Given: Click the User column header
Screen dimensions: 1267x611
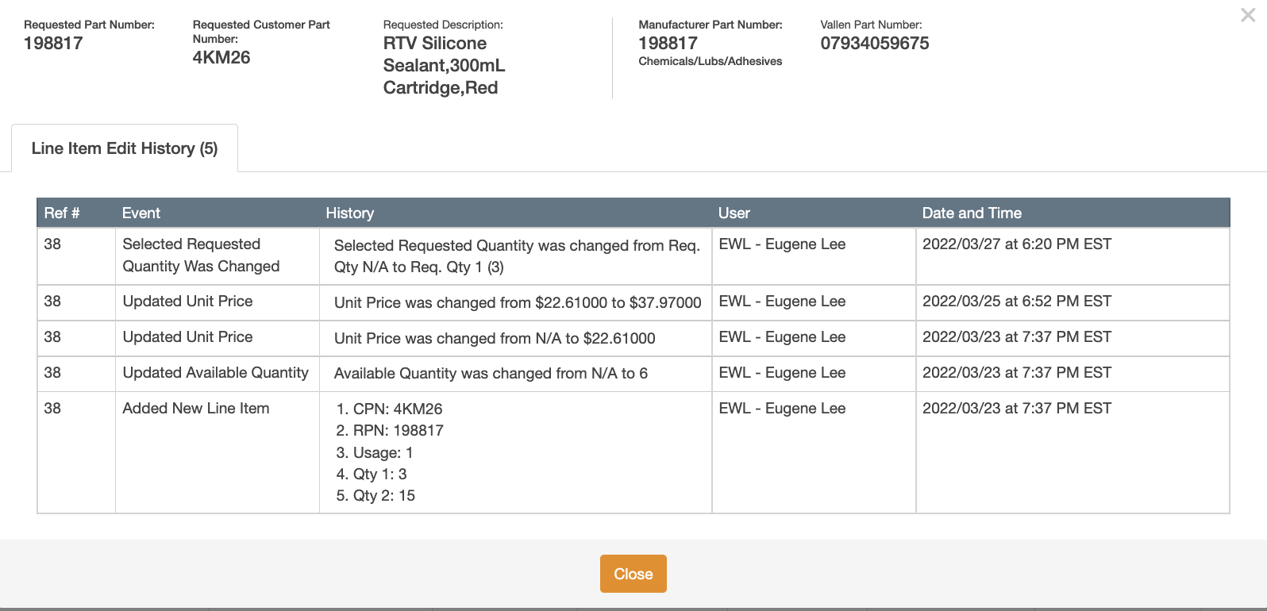Looking at the screenshot, I should click(734, 213).
